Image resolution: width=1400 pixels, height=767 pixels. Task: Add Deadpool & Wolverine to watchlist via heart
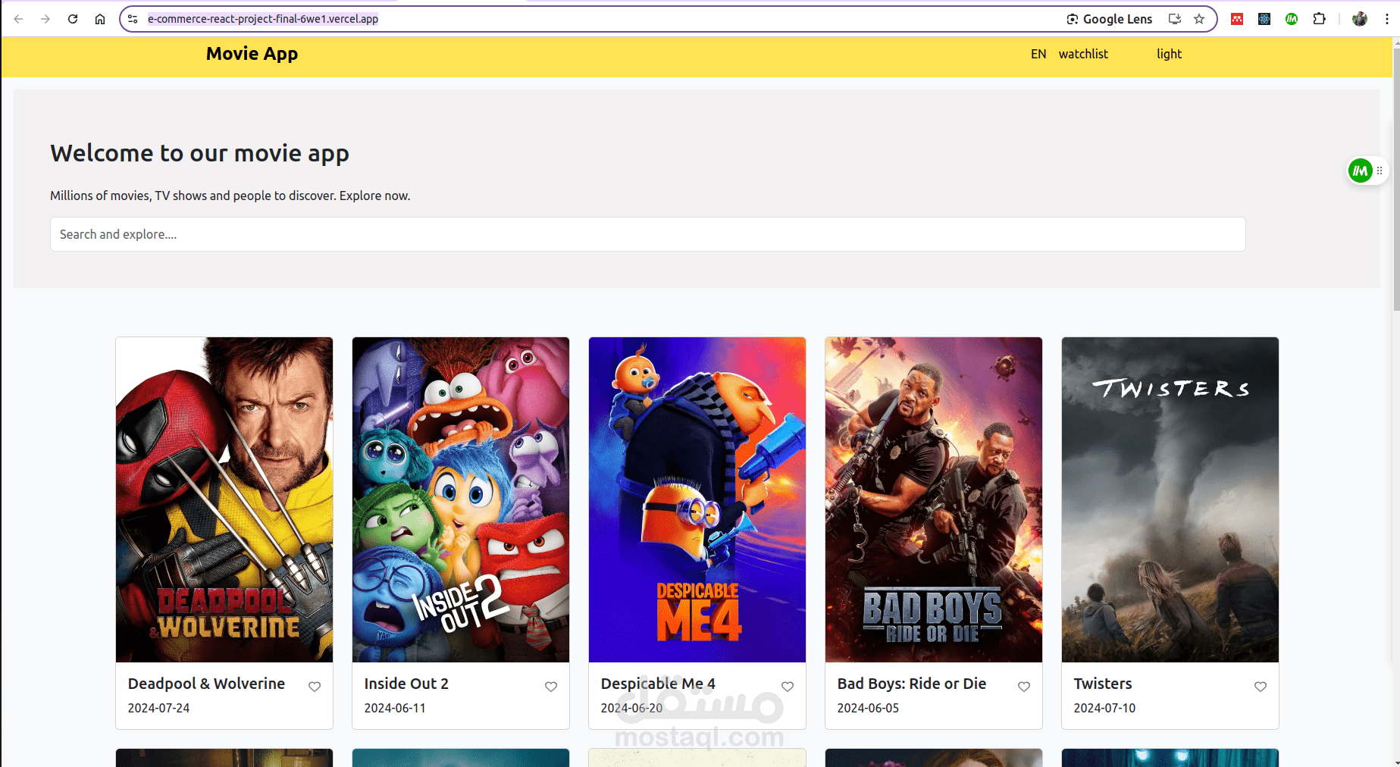pos(315,687)
